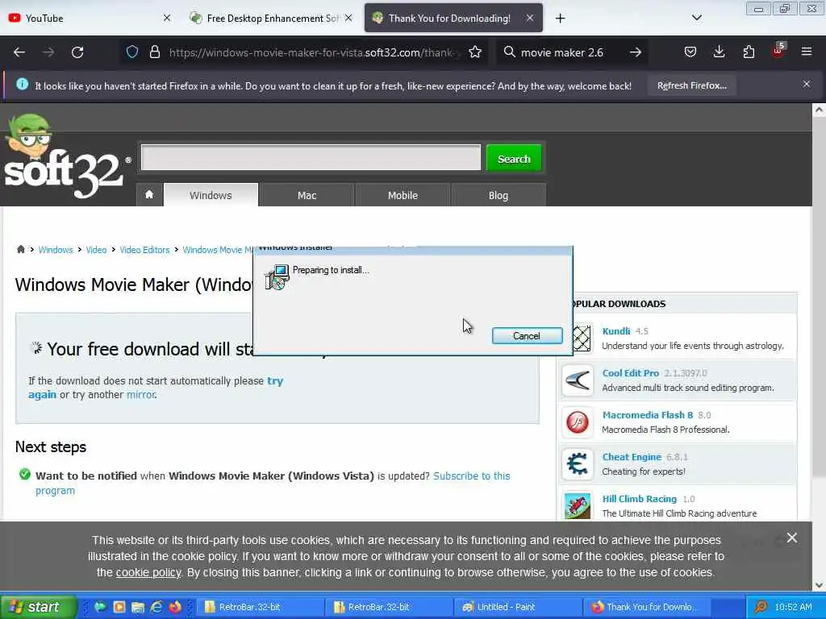Viewport: 826px width, 619px height.
Task: Click the breadcrumb home icon
Action: click(20, 250)
